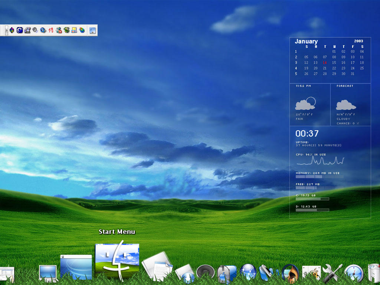The height and width of the screenshot is (285, 380).
Task: Open the green chip icon in toolbar
Action: click(x=67, y=30)
